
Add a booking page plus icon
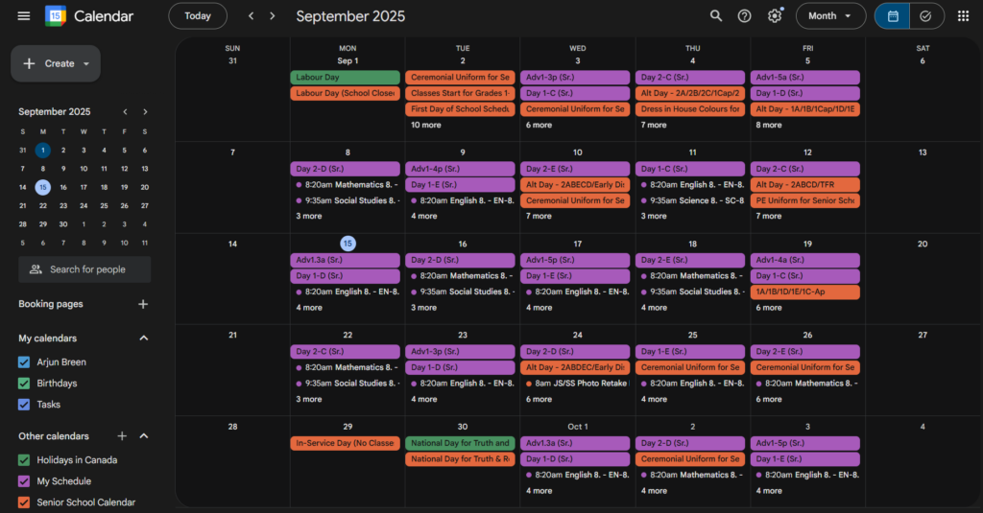coord(143,304)
